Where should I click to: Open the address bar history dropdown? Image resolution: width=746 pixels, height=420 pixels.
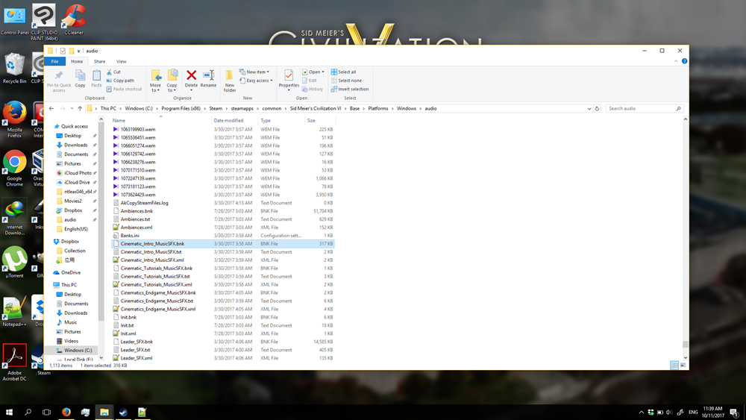tap(589, 108)
